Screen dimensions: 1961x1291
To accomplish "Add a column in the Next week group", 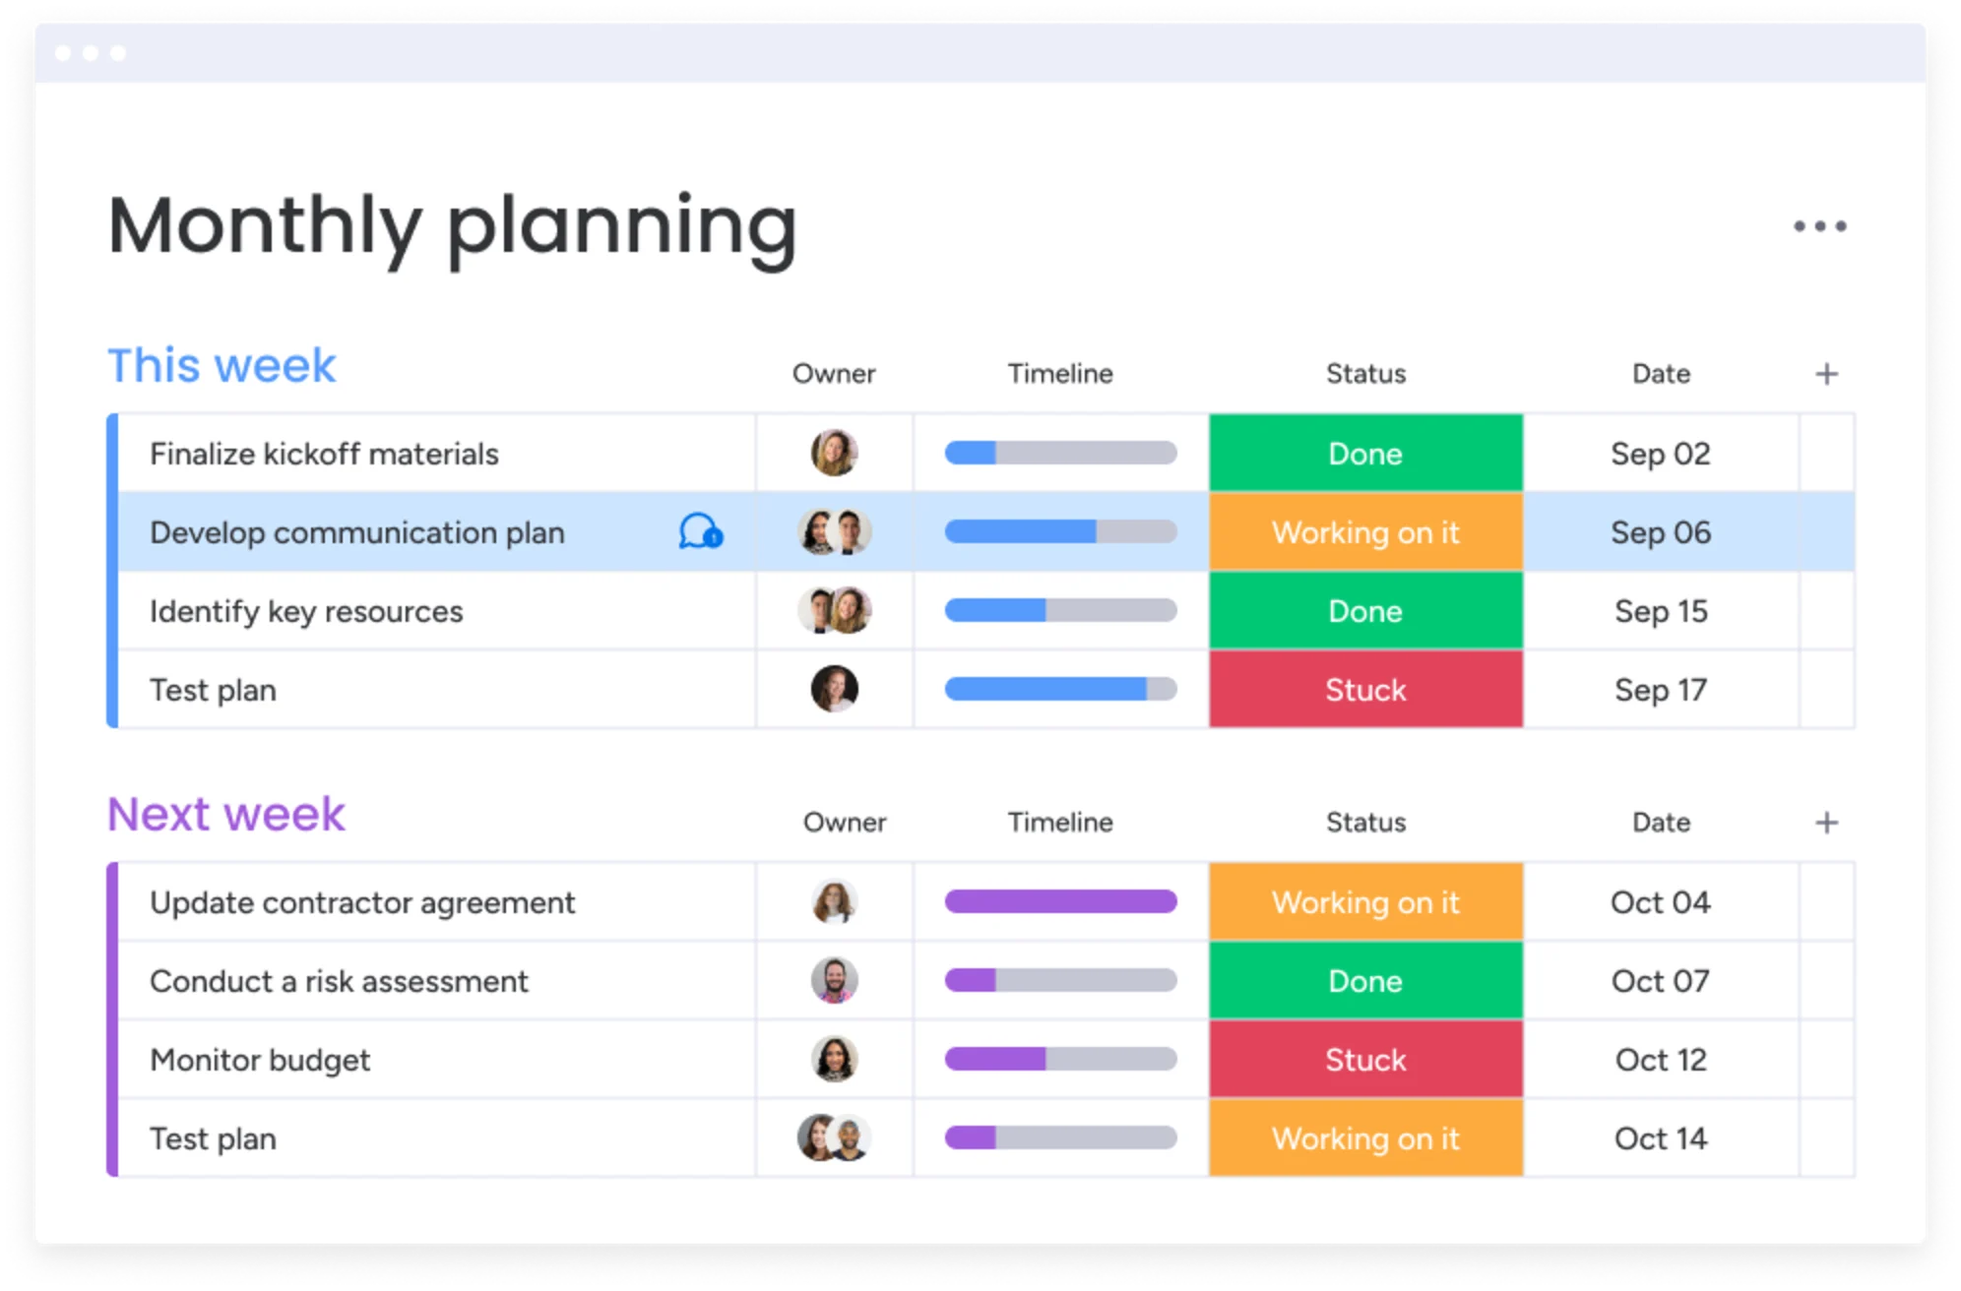I will pos(1826,823).
